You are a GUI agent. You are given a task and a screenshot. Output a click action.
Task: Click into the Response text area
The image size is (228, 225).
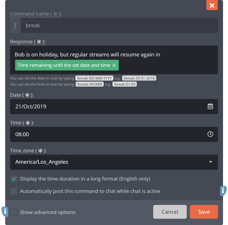(x=114, y=60)
